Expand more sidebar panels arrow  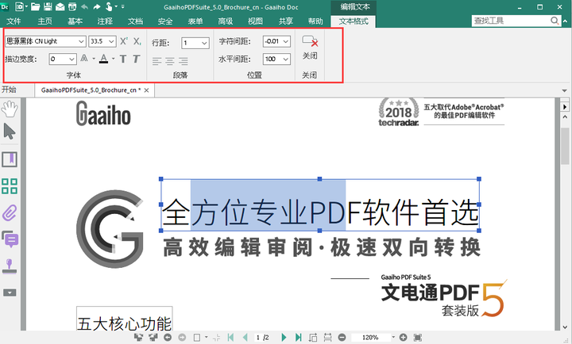pyautogui.click(x=10, y=292)
